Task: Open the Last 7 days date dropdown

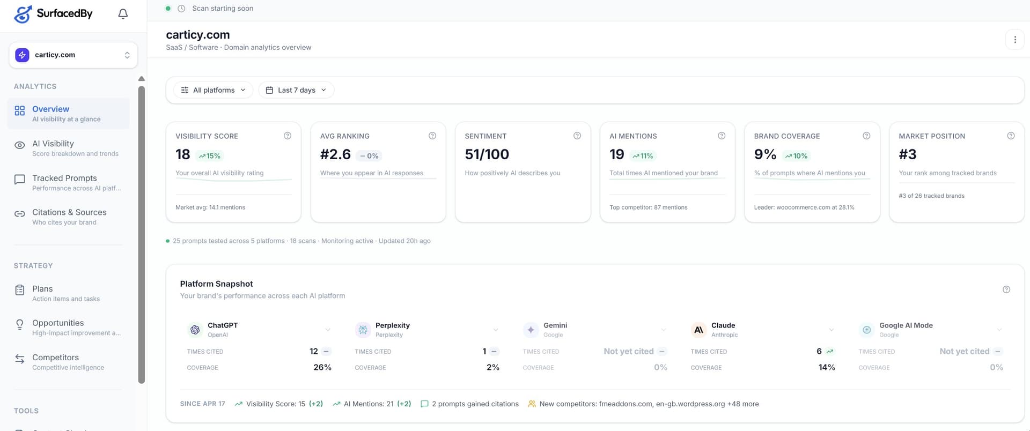Action: 296,90
